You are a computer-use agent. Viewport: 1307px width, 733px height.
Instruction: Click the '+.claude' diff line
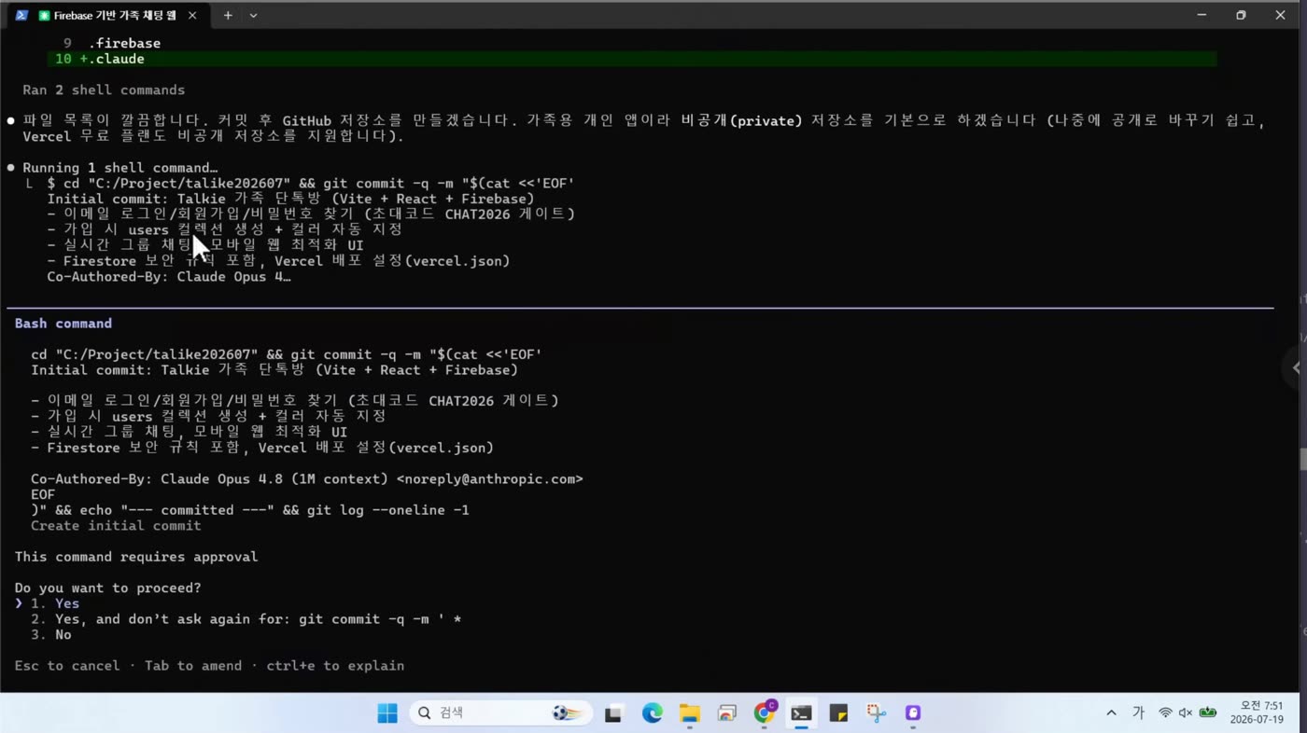pos(632,59)
